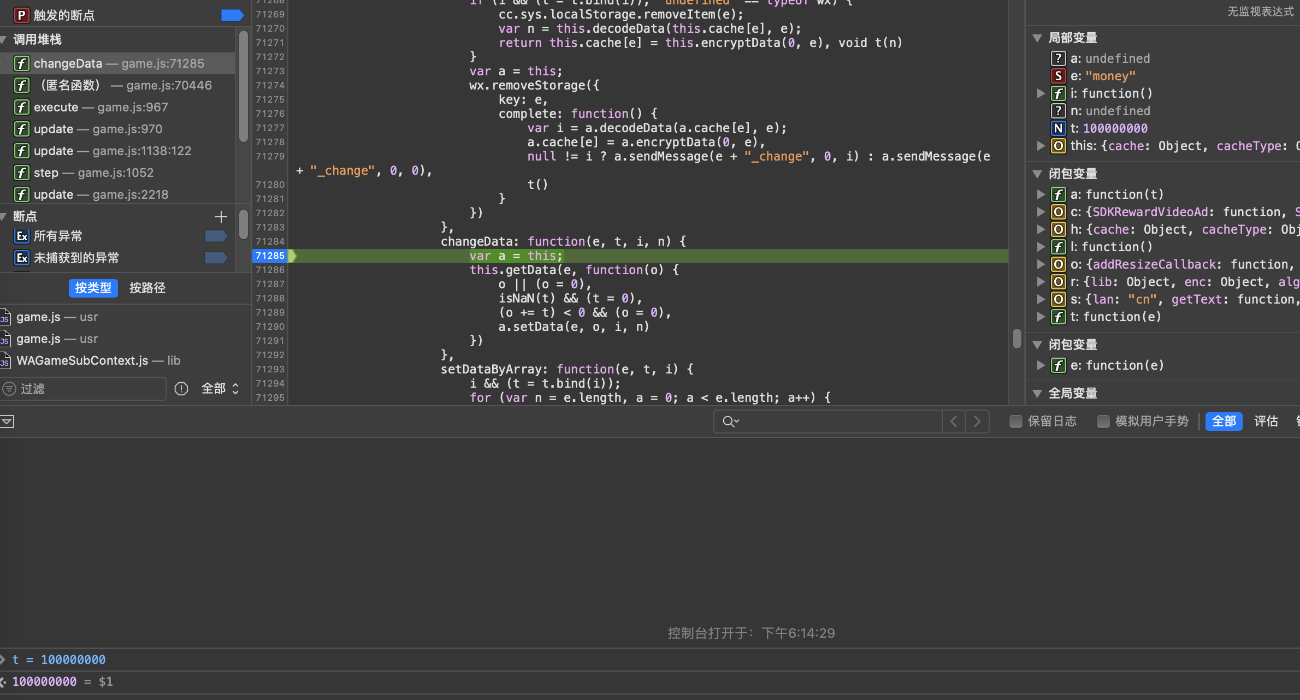Image resolution: width=1300 pixels, height=700 pixels.
Task: Switch to 按路径 grouping tab
Action: click(147, 288)
